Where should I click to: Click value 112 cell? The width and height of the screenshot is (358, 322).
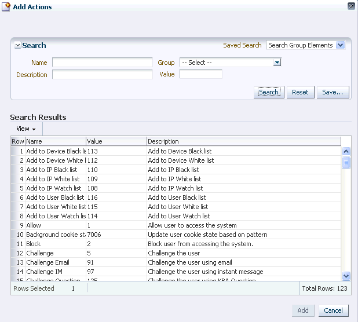coord(116,160)
